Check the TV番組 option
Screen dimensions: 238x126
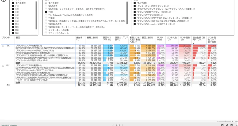pyautogui.click(x=46, y=18)
